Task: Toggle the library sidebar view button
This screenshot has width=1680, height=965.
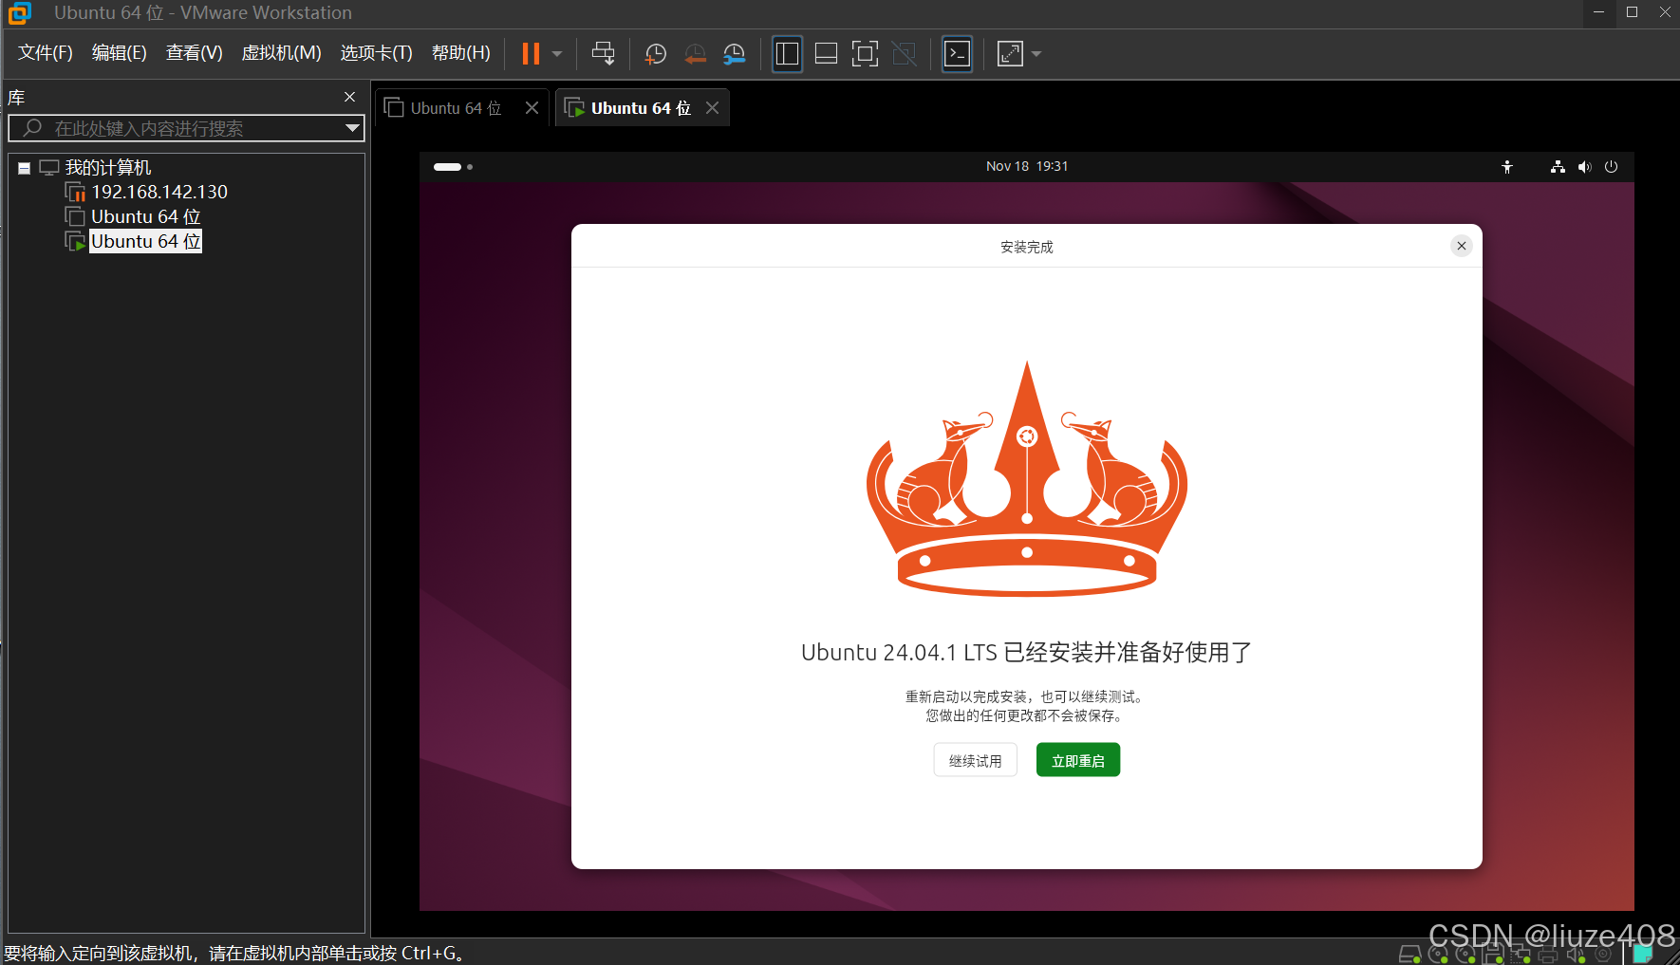Action: [x=787, y=54]
